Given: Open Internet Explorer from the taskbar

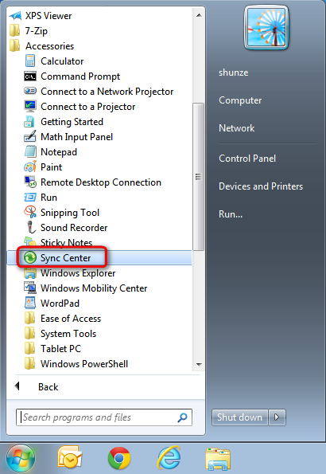Looking at the screenshot, I should [169, 458].
